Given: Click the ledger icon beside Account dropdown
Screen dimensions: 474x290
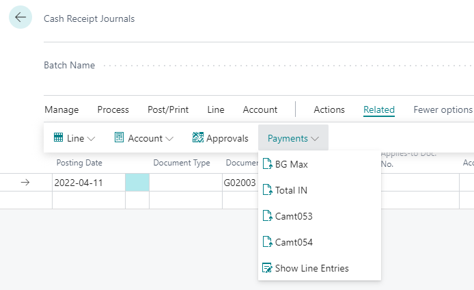Looking at the screenshot, I should tap(119, 137).
